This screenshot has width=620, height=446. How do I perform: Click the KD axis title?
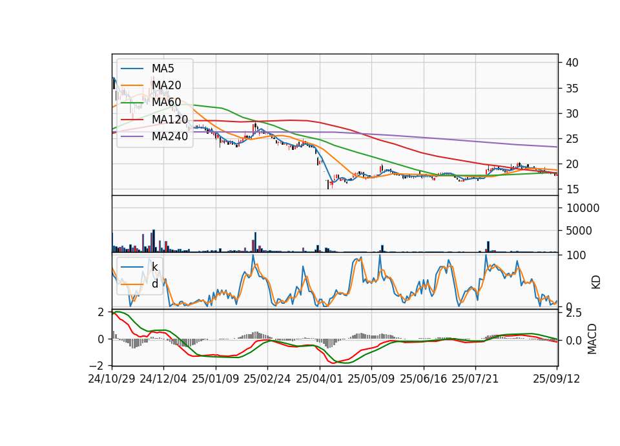click(596, 282)
